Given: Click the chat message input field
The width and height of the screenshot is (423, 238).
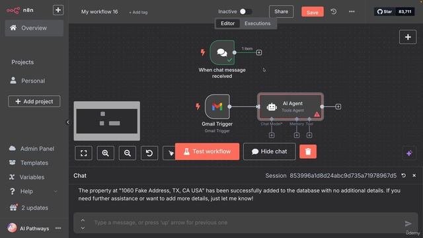Looking at the screenshot, I should point(245,223).
